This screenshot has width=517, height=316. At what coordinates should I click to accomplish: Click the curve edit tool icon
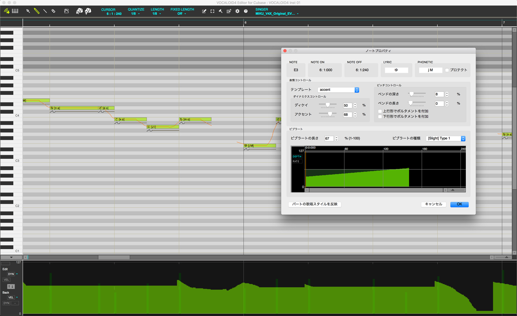66,11
